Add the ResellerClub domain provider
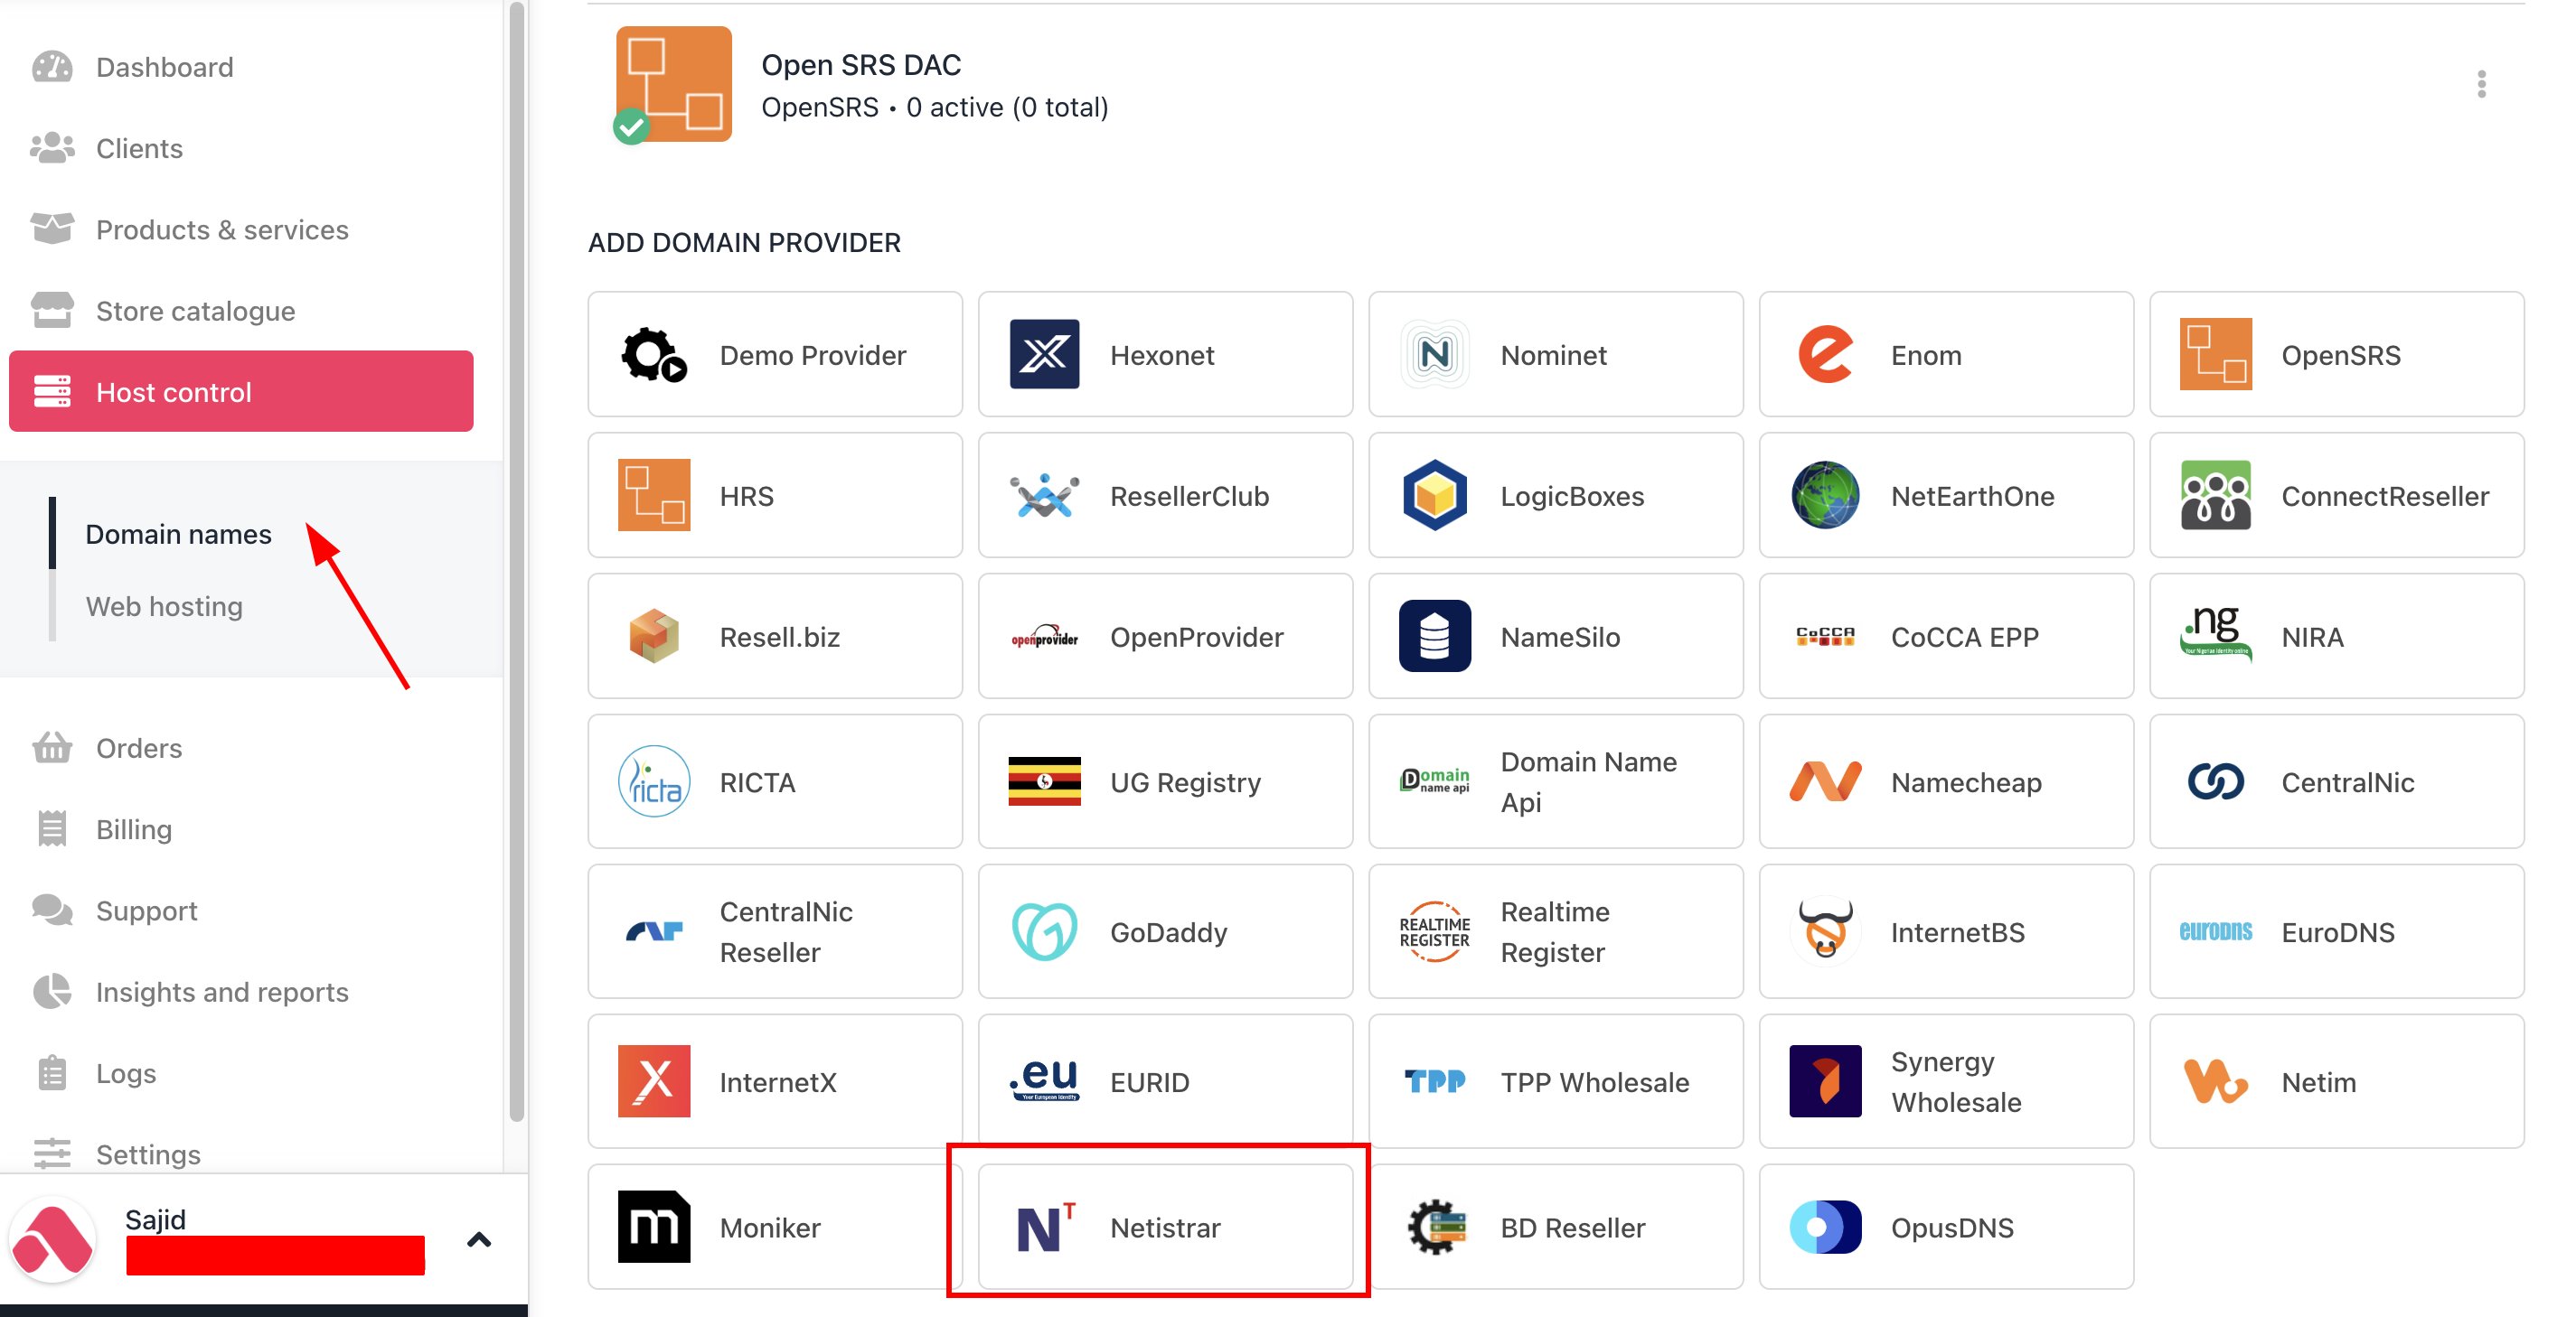2576x1317 pixels. coord(1165,495)
